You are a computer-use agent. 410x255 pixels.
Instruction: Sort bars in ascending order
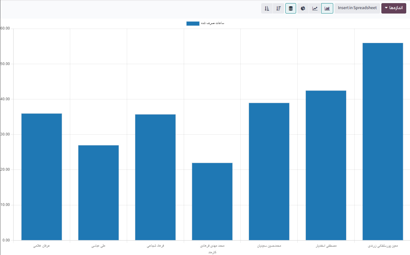click(x=267, y=8)
